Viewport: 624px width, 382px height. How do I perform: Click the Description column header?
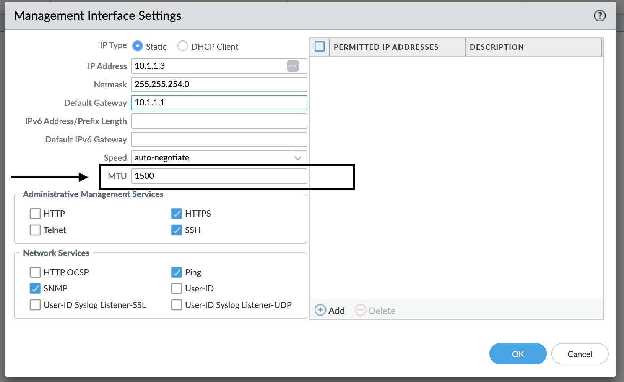(497, 47)
